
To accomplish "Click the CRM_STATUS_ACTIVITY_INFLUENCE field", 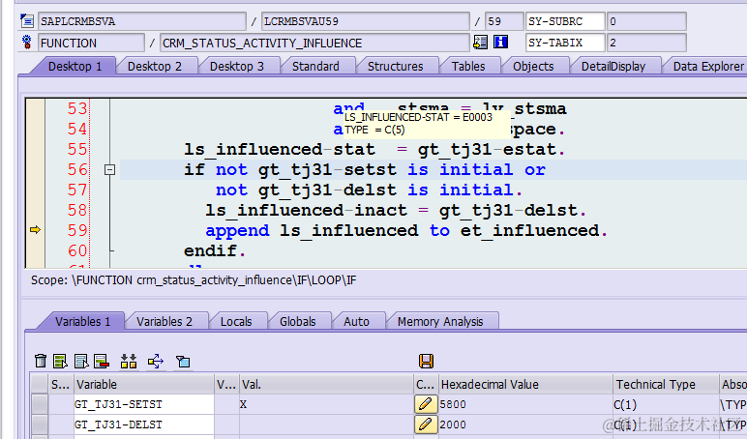I will tap(314, 43).
